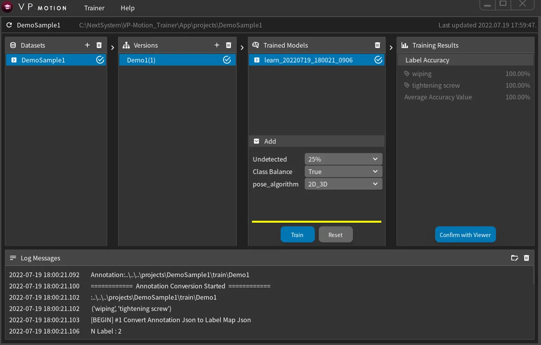
Task: Toggle check mark on Demo1(1) version
Action: tap(227, 60)
